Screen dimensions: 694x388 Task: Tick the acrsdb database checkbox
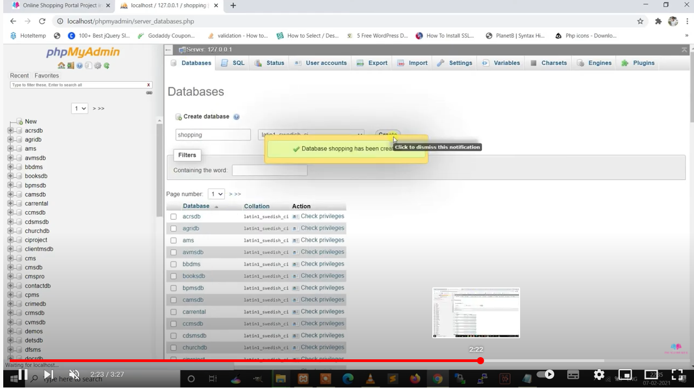173,216
